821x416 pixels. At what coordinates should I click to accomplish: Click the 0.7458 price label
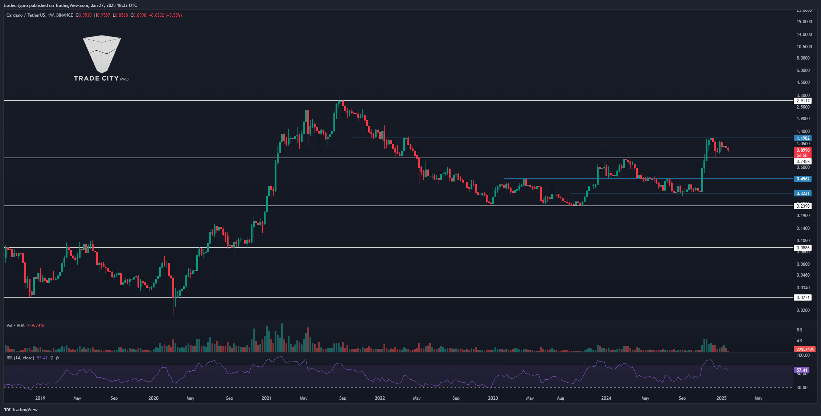click(x=803, y=162)
